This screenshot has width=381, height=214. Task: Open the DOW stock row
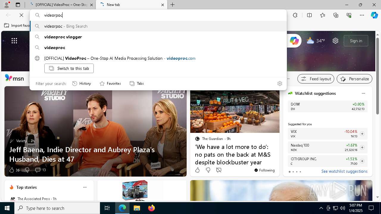(x=327, y=106)
